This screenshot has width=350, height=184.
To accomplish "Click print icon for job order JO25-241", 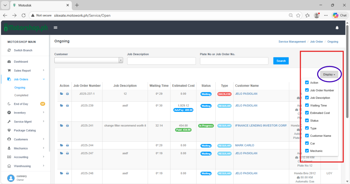I will [67, 126].
